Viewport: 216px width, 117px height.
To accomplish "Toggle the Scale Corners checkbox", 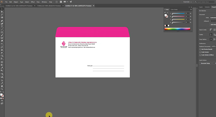I will [200, 52].
